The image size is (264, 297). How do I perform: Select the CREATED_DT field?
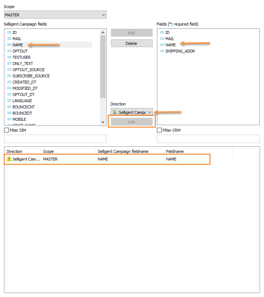[x=24, y=82]
